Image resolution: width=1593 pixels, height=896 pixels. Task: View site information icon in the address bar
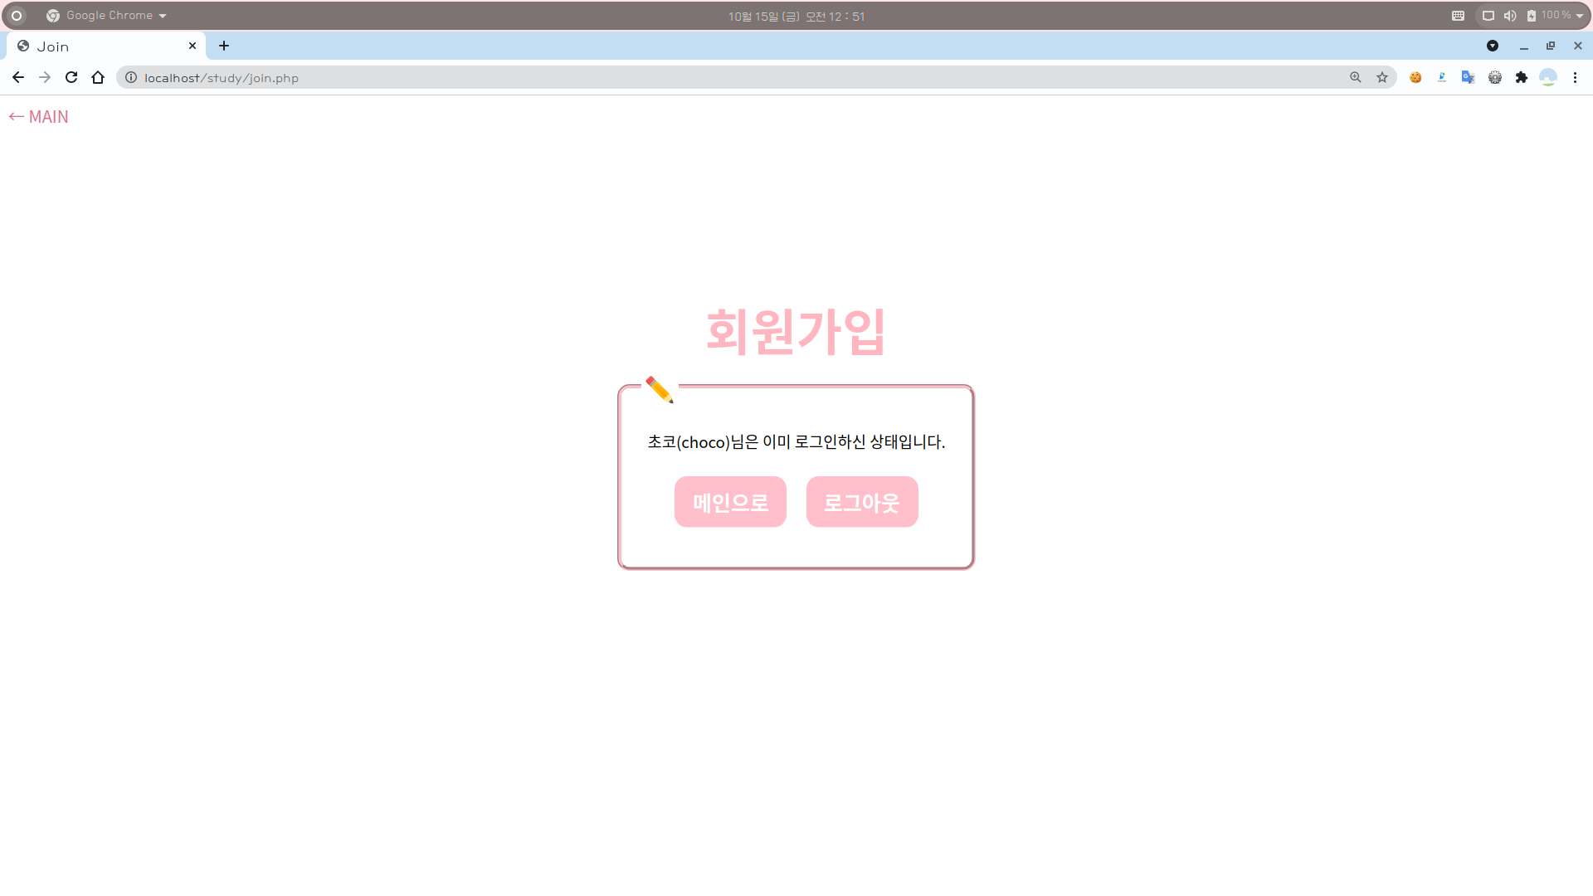tap(131, 77)
